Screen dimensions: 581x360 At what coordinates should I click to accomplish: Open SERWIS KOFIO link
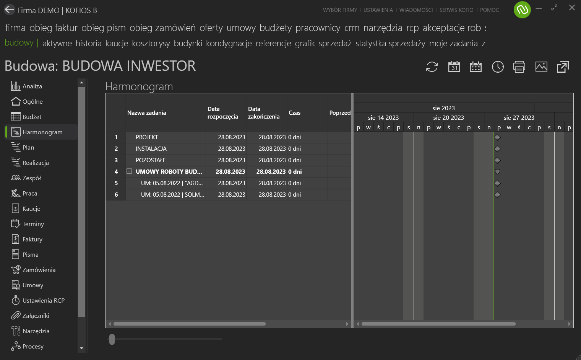pyautogui.click(x=456, y=10)
